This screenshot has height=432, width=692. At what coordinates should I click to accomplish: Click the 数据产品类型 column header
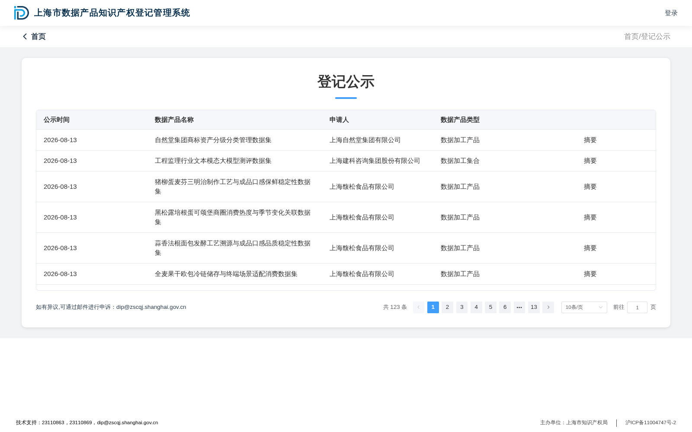click(460, 120)
